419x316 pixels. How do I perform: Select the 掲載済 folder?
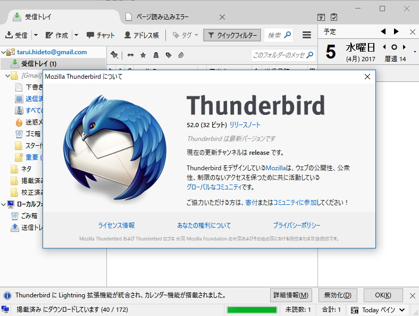(27, 181)
